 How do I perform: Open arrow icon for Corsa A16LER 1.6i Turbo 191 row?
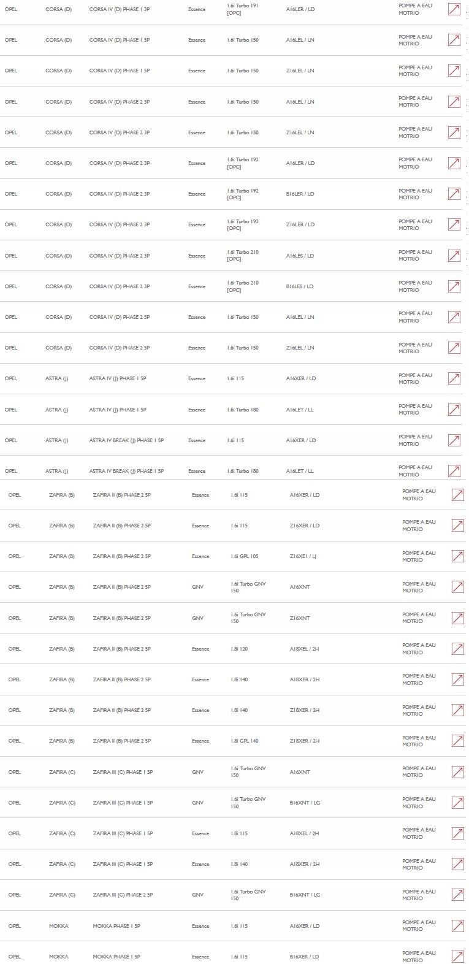tap(454, 9)
